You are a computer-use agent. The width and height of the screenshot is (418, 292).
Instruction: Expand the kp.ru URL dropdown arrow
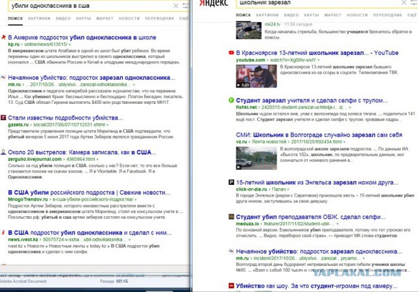coord(70,44)
